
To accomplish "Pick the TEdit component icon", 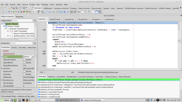I will tap(54, 12).
